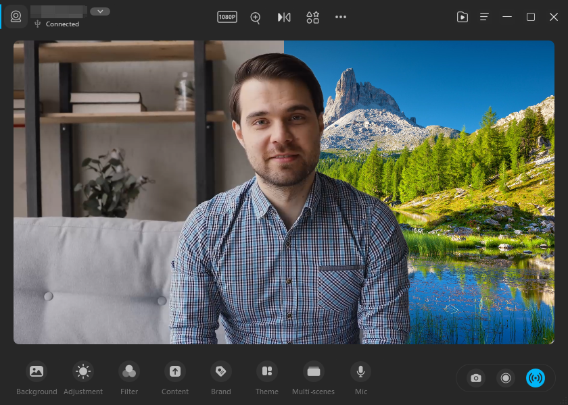568x405 pixels.
Task: Start a live broadcast
Action: coord(536,378)
